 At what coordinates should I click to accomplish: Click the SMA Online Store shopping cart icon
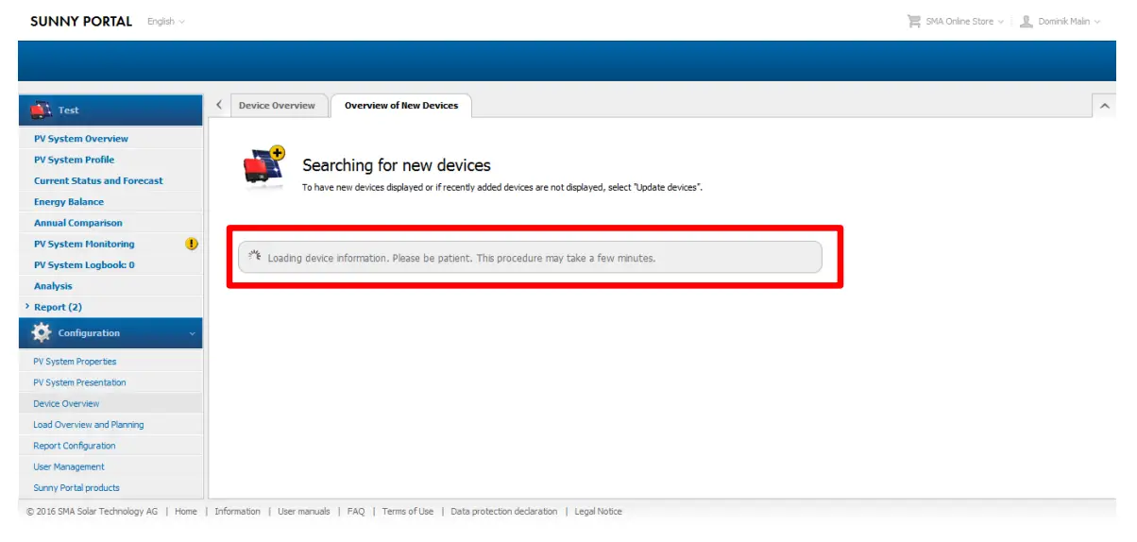coord(913,21)
